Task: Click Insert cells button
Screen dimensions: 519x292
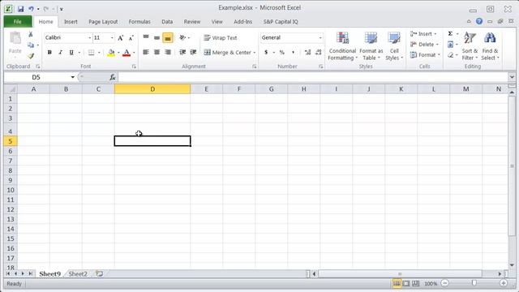Action: coord(423,34)
